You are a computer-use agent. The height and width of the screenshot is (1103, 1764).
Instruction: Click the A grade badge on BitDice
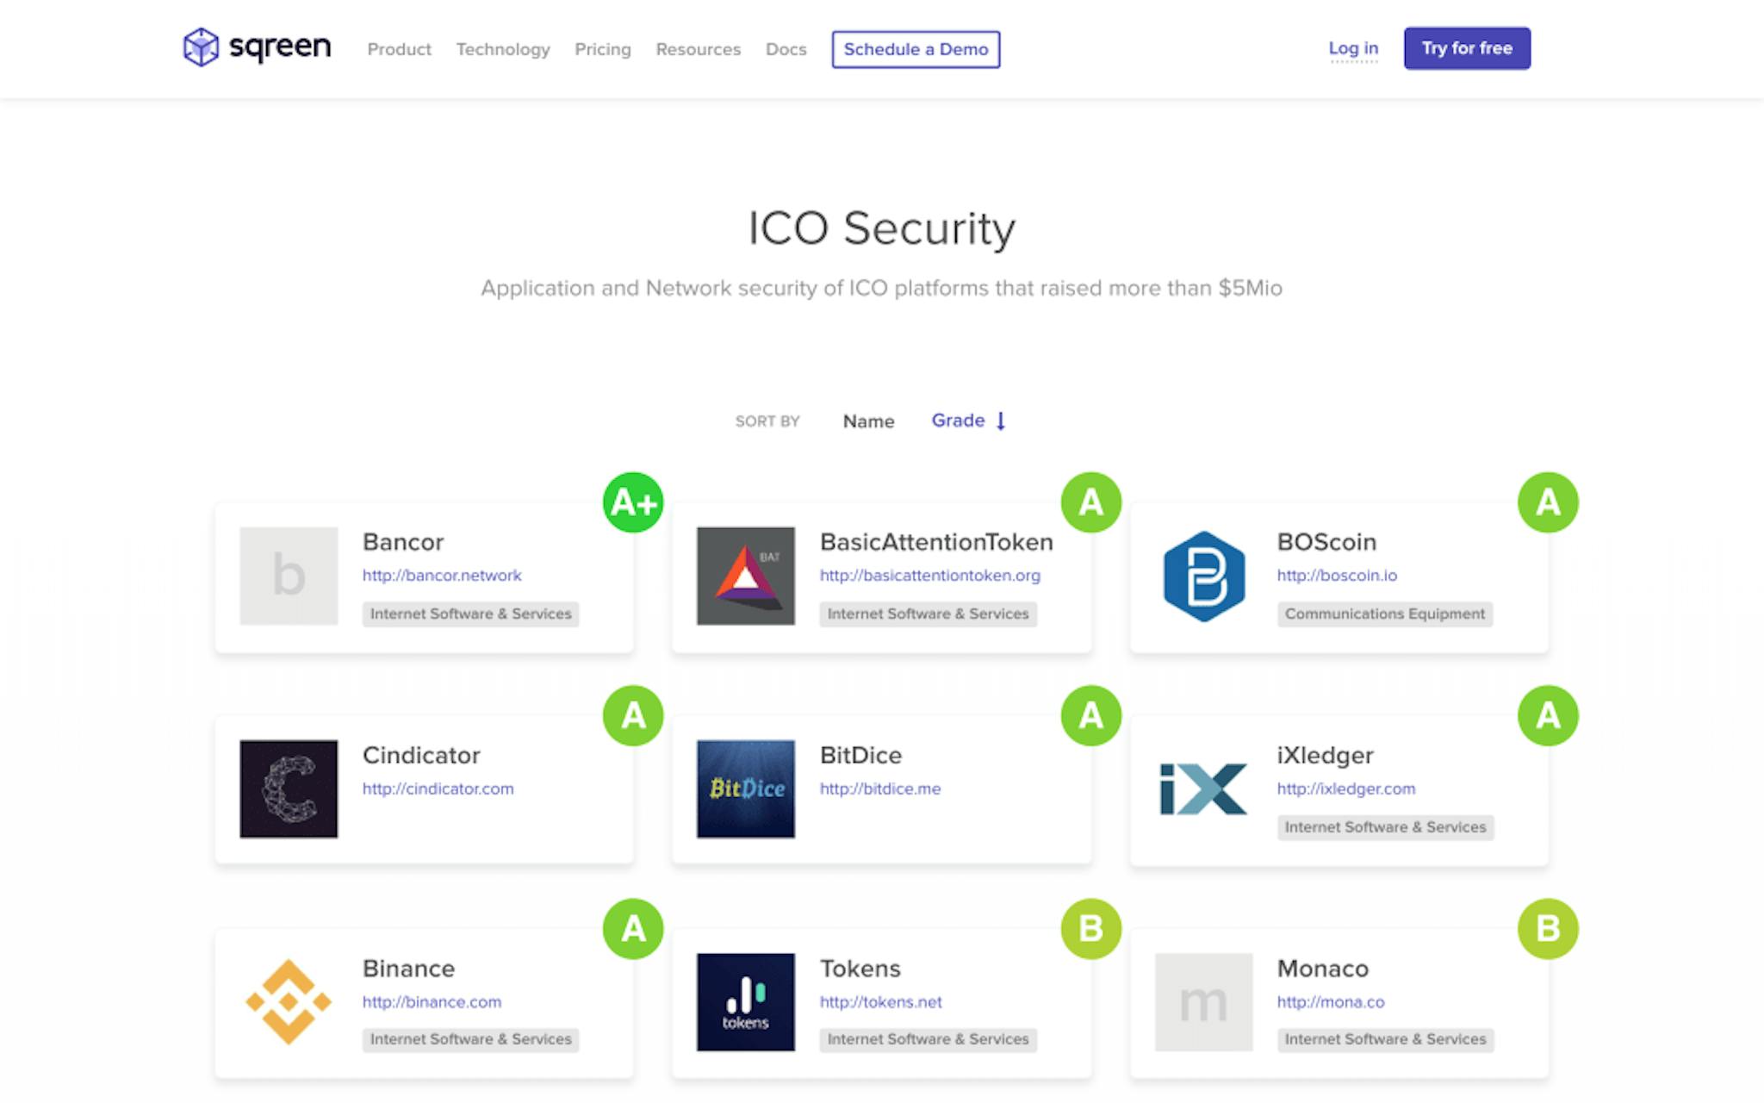coord(1090,715)
